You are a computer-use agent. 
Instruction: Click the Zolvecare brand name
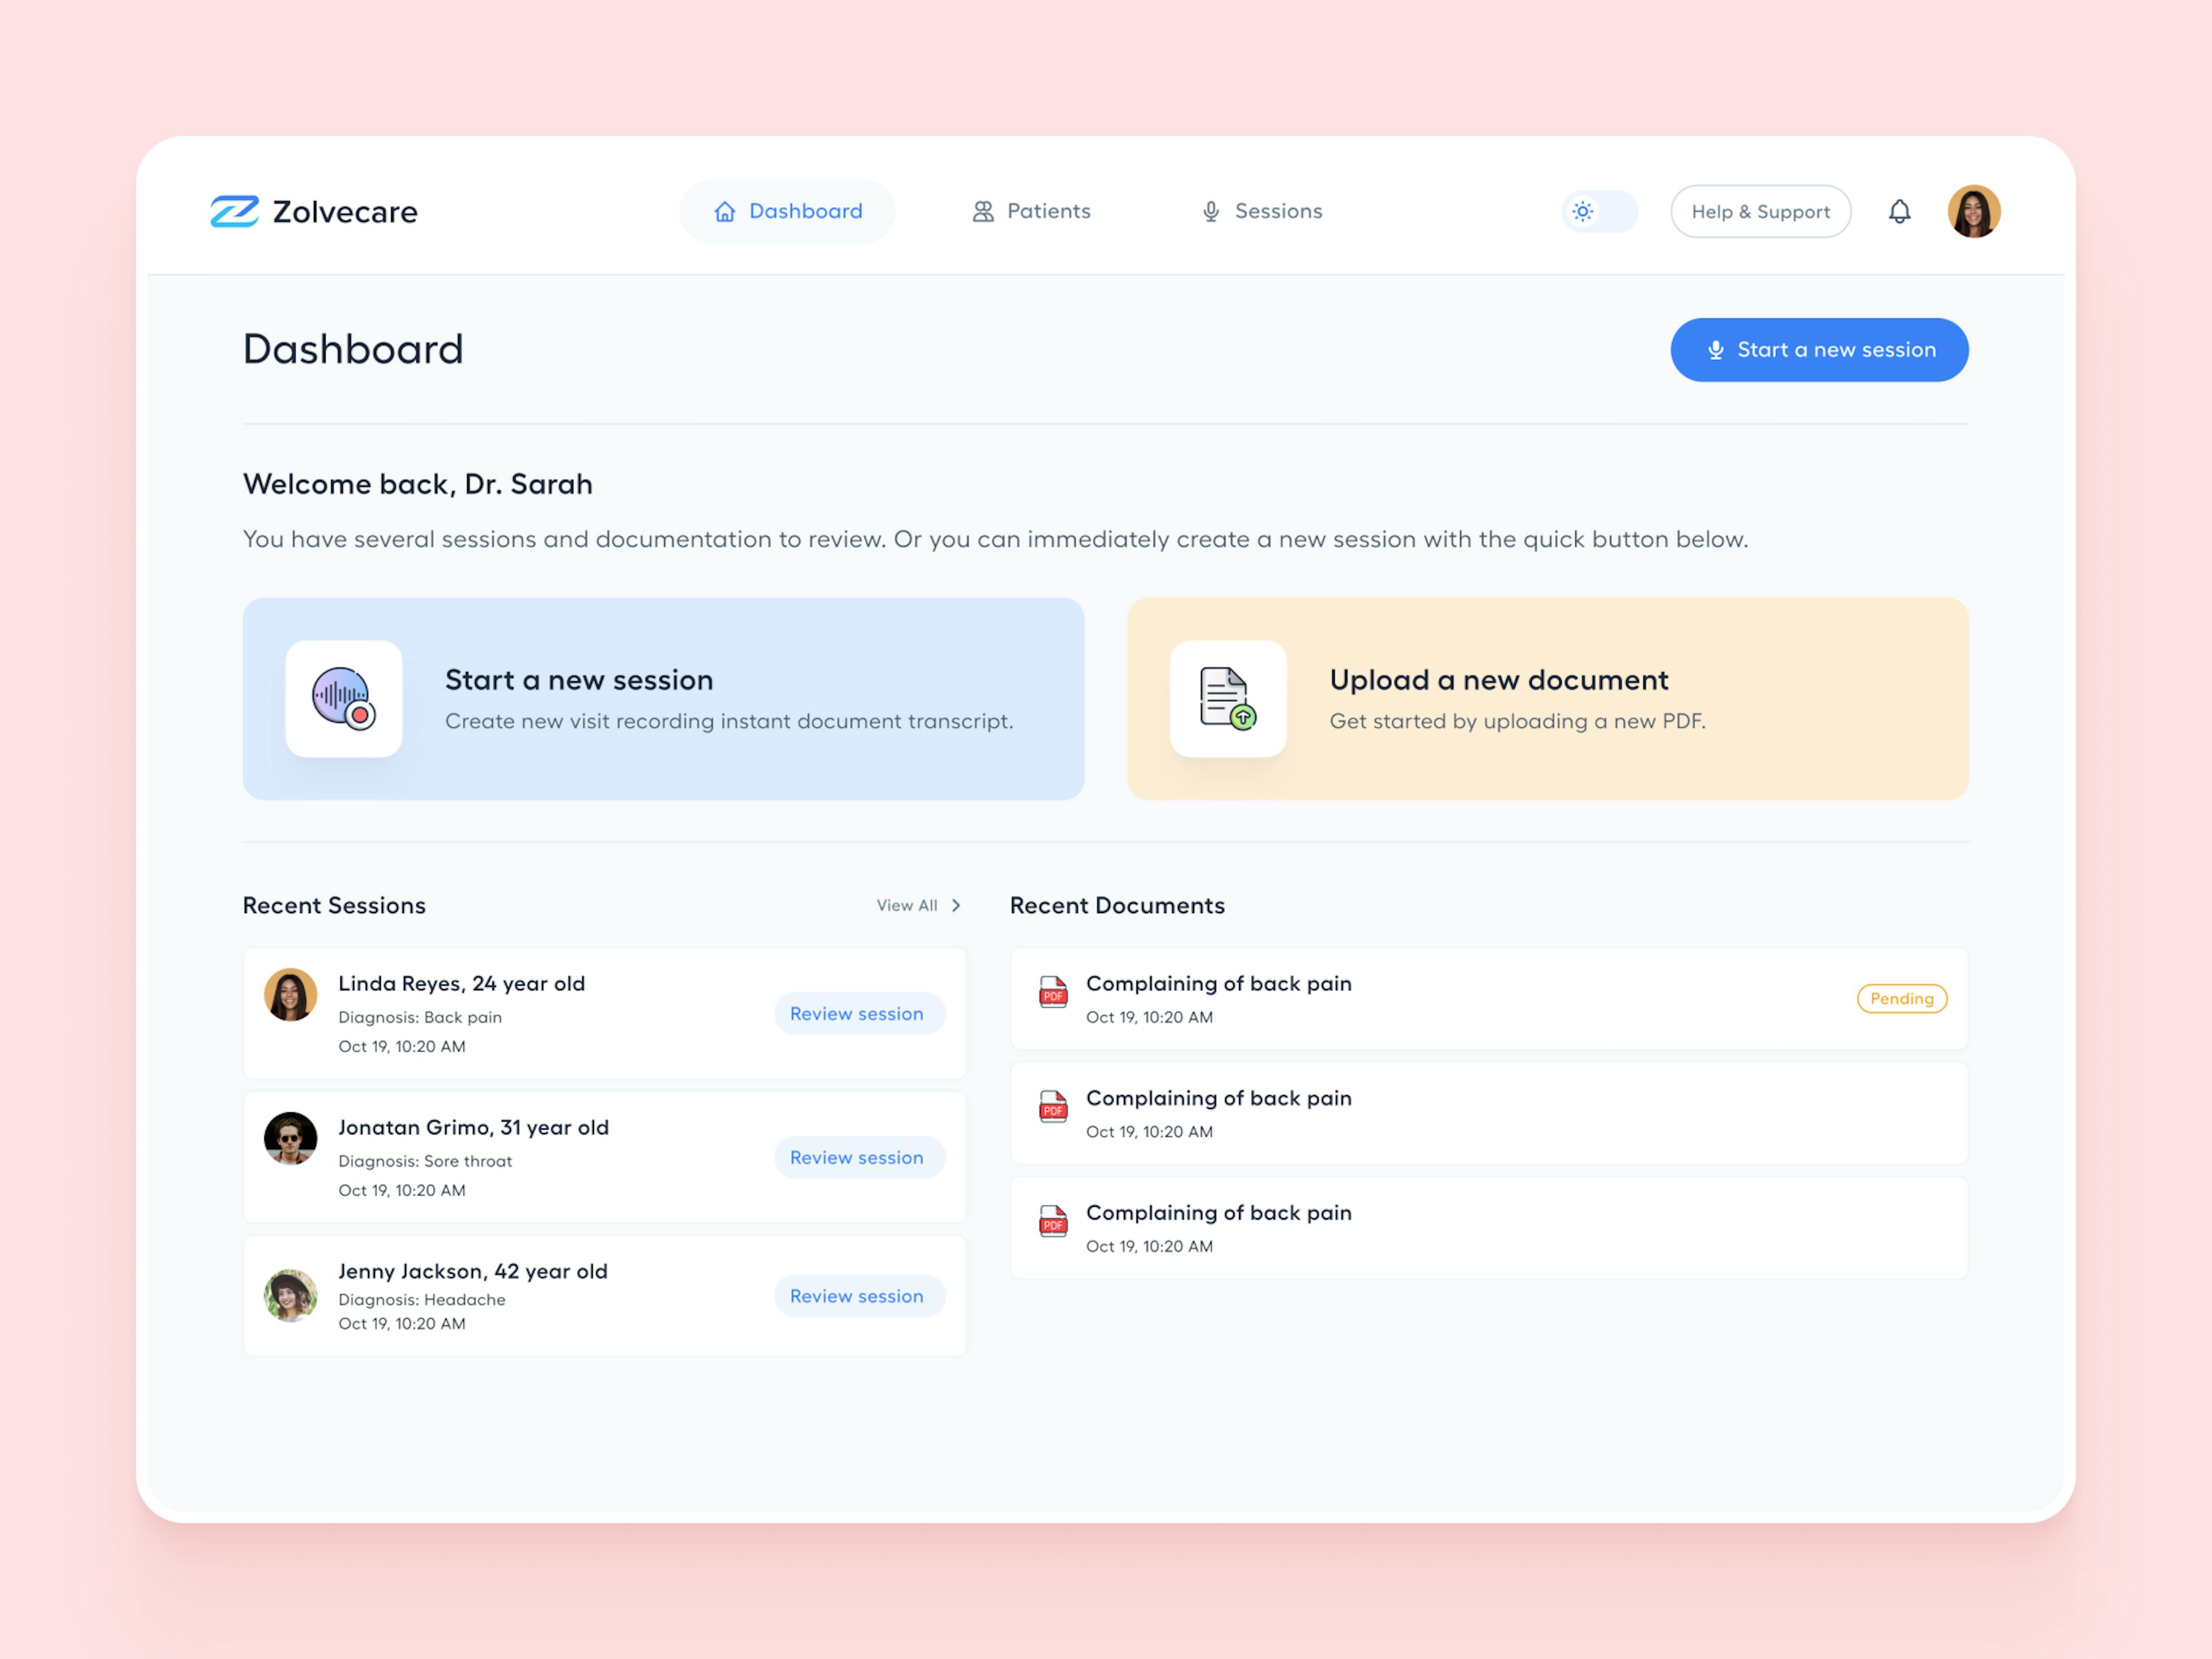345,212
